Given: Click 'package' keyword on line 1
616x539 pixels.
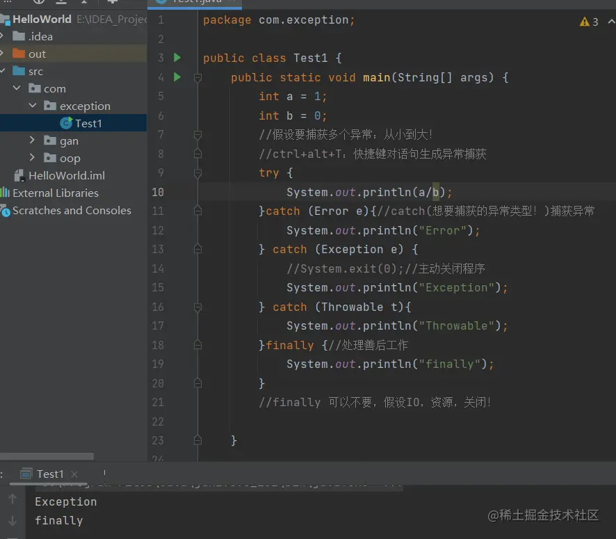Looking at the screenshot, I should click(x=227, y=19).
